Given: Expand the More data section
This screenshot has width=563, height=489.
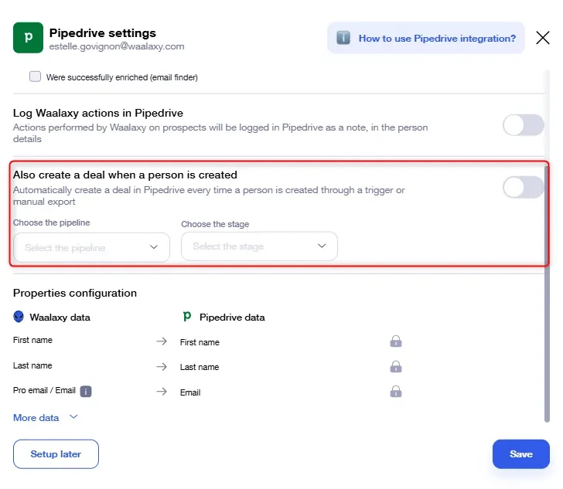Looking at the screenshot, I should click(46, 418).
